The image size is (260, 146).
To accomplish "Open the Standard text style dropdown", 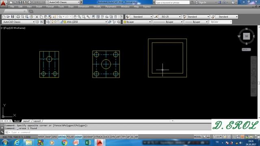I will coord(141,17).
